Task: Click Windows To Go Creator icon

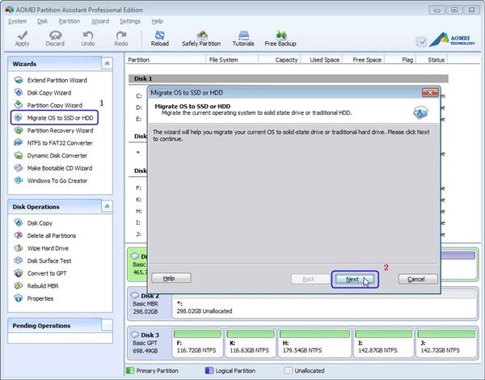Action: [x=19, y=180]
